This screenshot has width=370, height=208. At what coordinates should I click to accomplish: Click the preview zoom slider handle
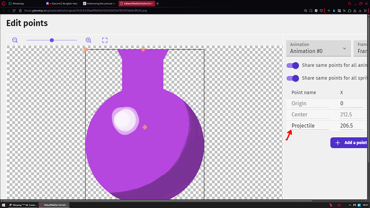click(x=51, y=40)
